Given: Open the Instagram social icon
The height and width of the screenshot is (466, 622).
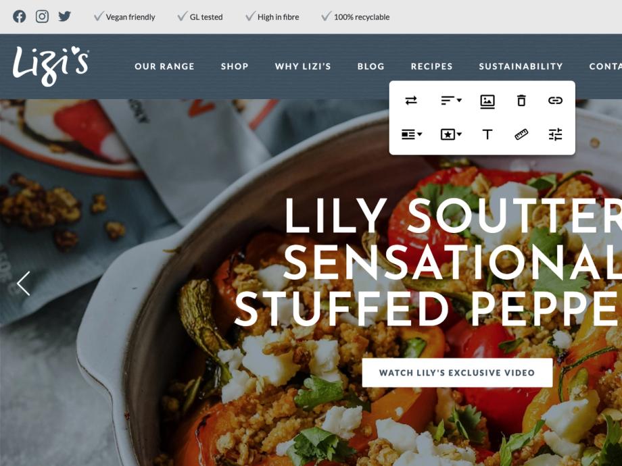Looking at the screenshot, I should tap(42, 16).
